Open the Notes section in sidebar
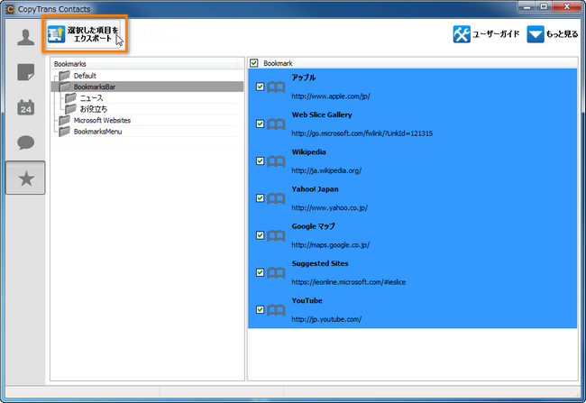The width and height of the screenshot is (586, 403). (x=26, y=72)
